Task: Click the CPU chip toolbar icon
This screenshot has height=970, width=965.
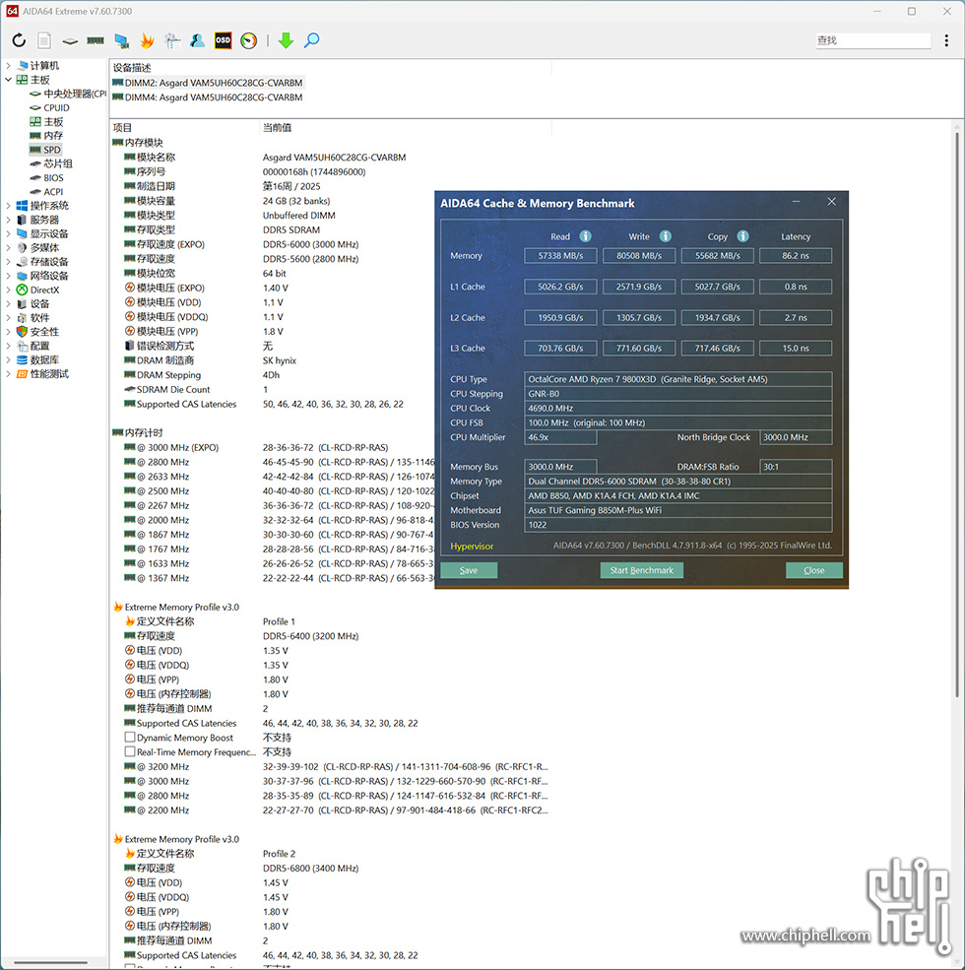Action: coord(70,40)
